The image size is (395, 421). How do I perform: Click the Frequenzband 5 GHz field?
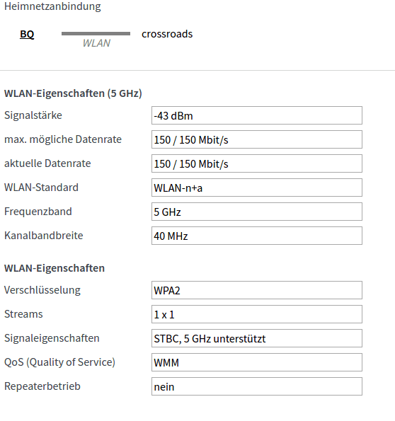pos(257,212)
